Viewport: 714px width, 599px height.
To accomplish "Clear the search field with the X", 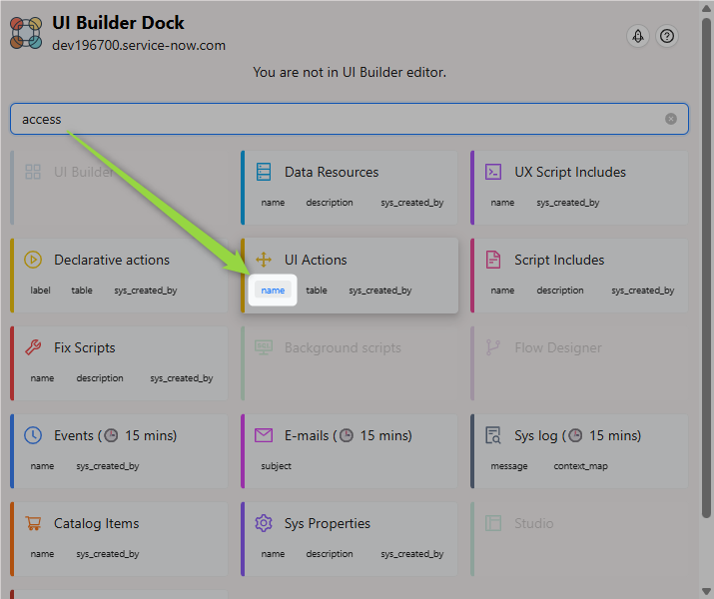I will pos(671,119).
